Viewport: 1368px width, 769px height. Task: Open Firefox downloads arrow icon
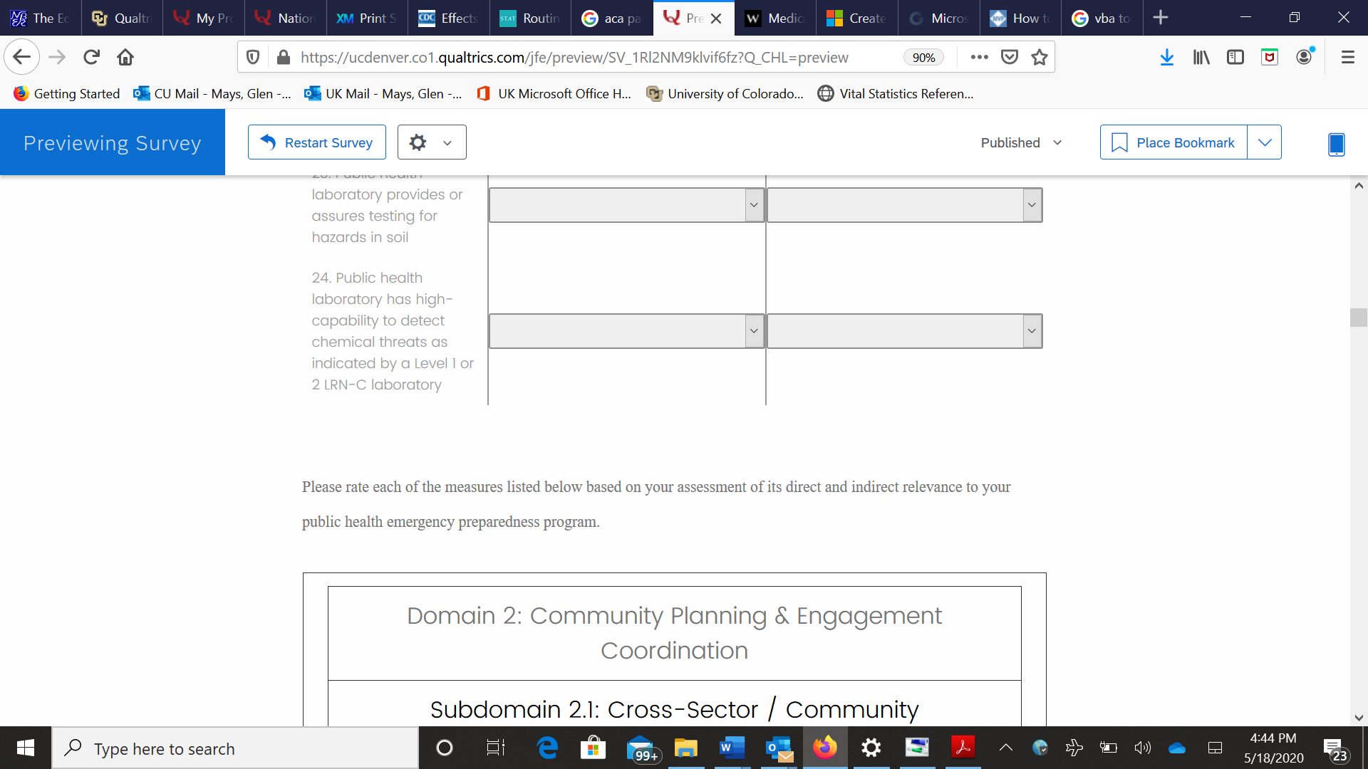pos(1166,57)
